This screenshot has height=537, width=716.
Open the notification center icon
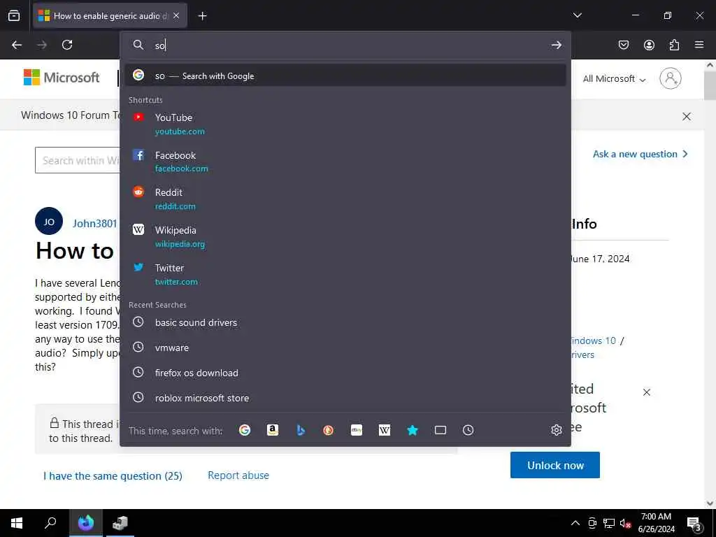694,524
